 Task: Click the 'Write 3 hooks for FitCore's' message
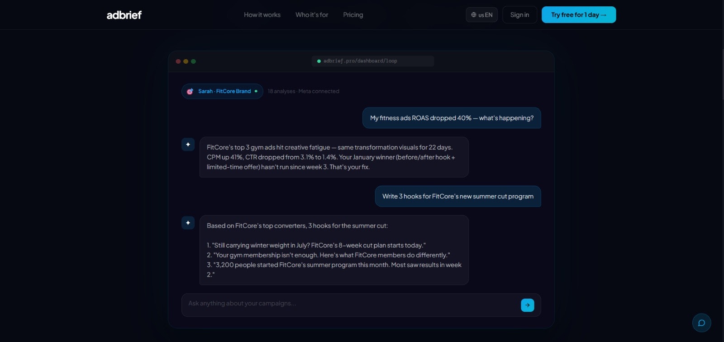458,197
